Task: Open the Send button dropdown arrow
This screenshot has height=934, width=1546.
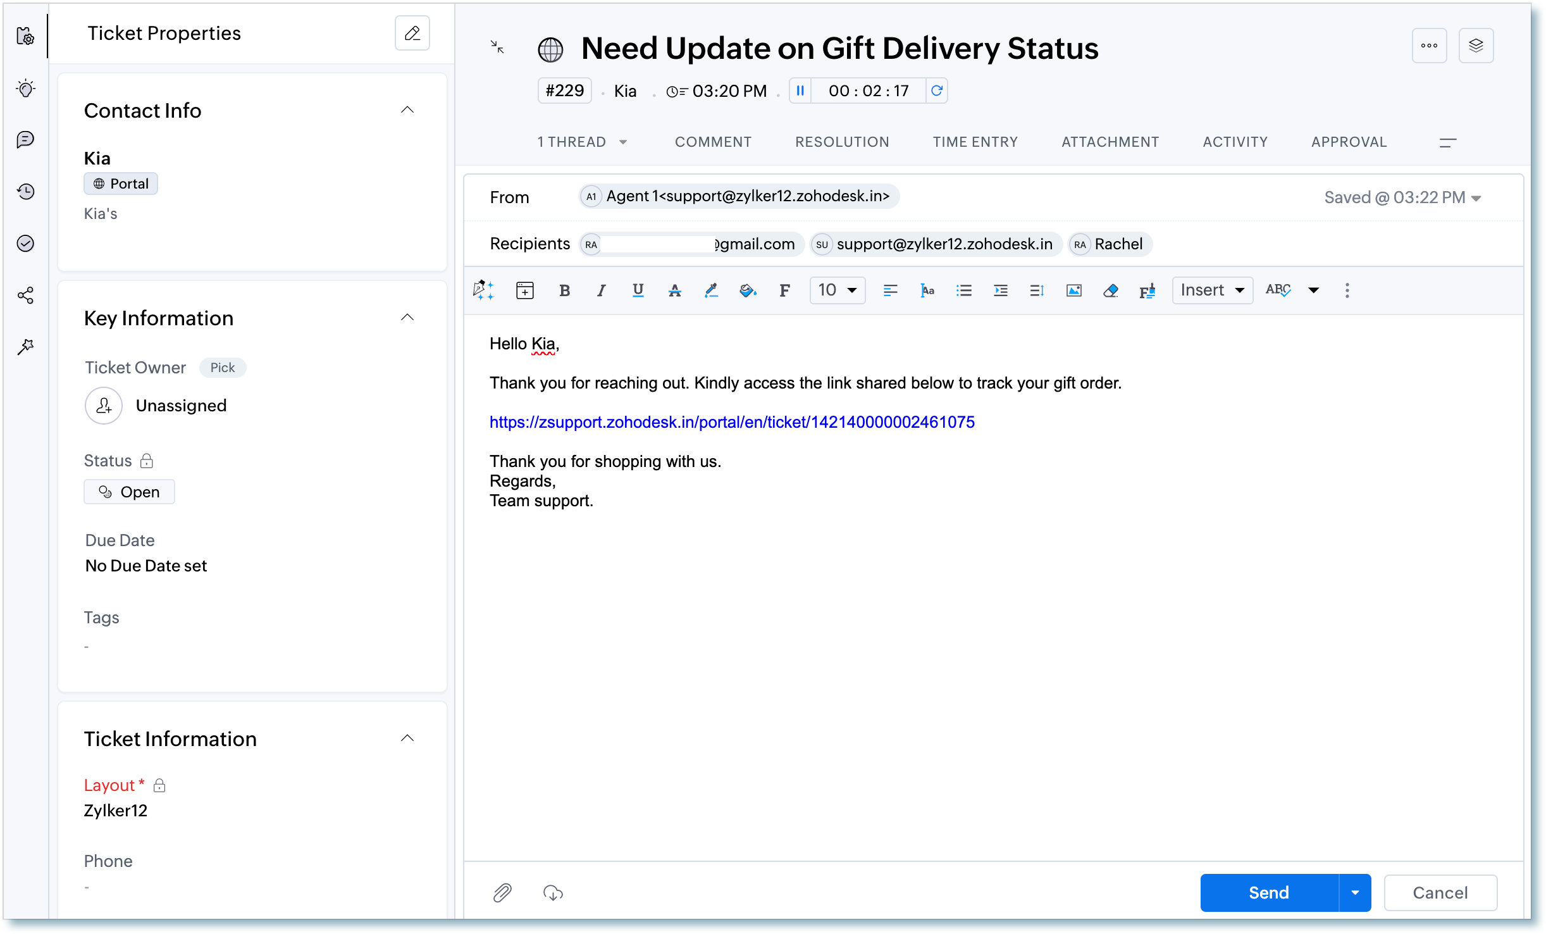Action: (1355, 893)
